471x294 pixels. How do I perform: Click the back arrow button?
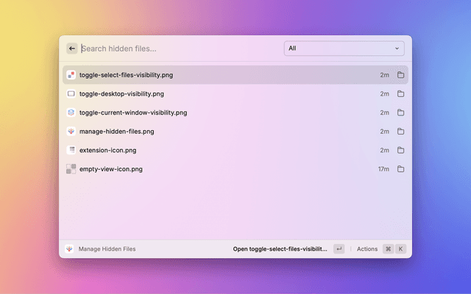pos(72,49)
